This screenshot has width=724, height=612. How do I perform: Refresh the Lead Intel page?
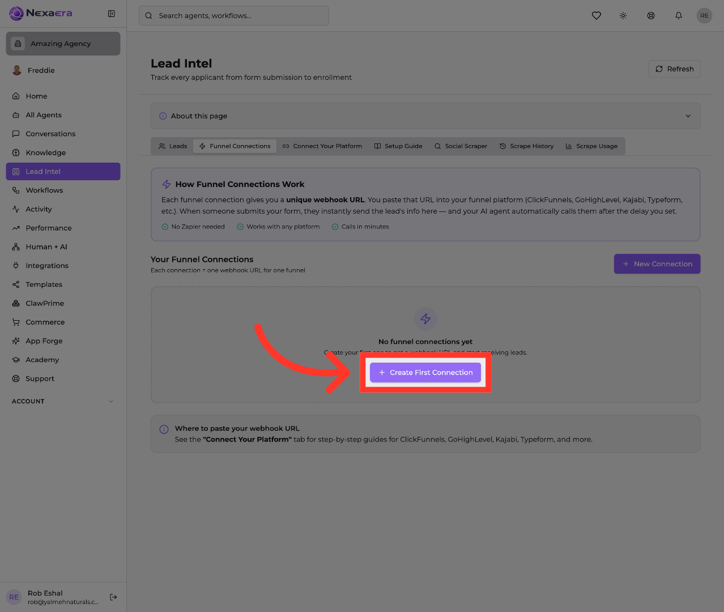click(675, 69)
